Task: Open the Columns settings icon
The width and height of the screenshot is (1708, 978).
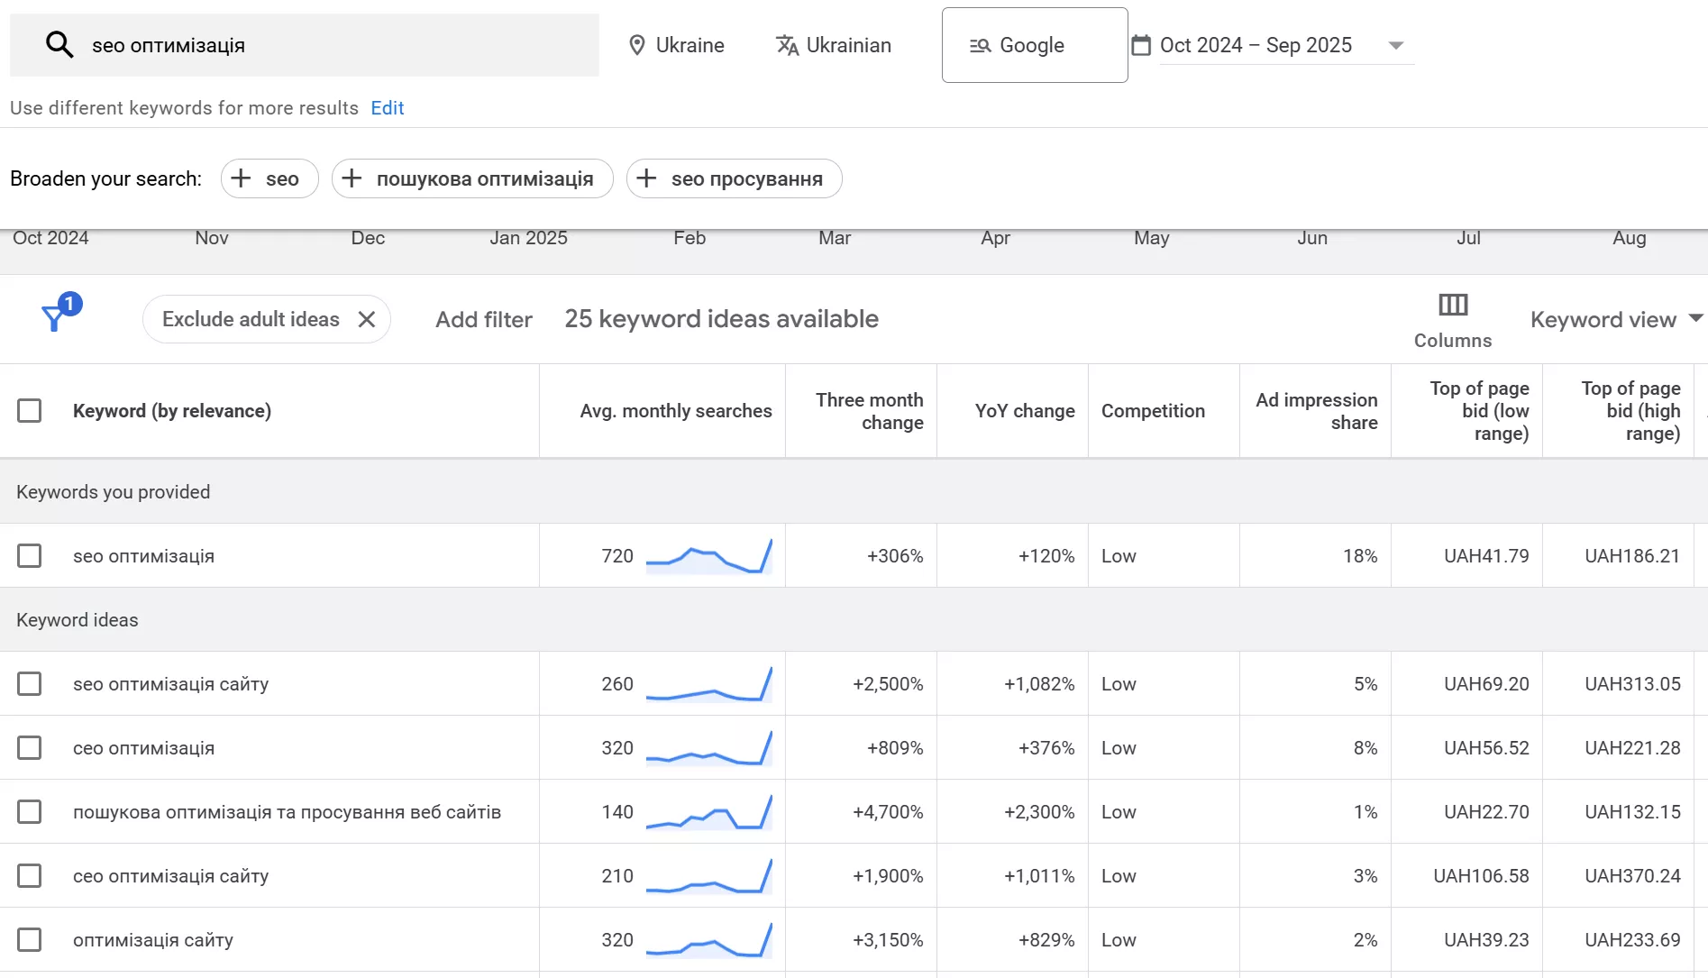Action: (x=1452, y=306)
